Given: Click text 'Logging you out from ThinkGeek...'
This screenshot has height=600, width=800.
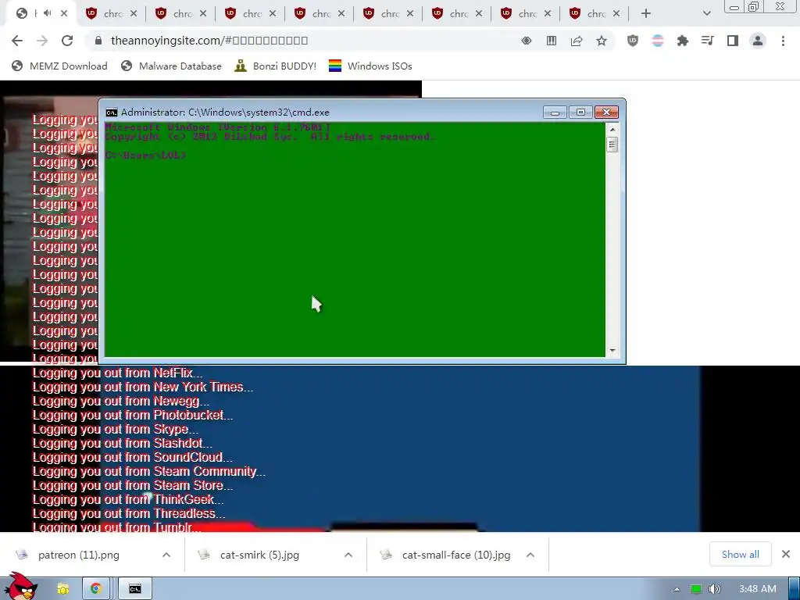Looking at the screenshot, I should 128,499.
